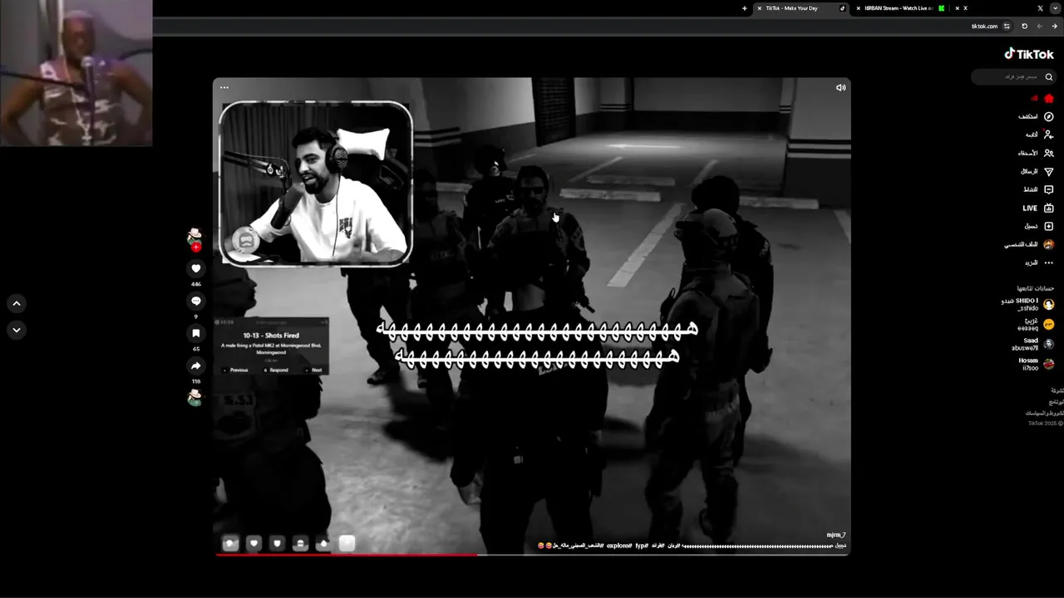Mute the video with speaker icon
Screen dimensions: 1064x598
pyautogui.click(x=840, y=87)
